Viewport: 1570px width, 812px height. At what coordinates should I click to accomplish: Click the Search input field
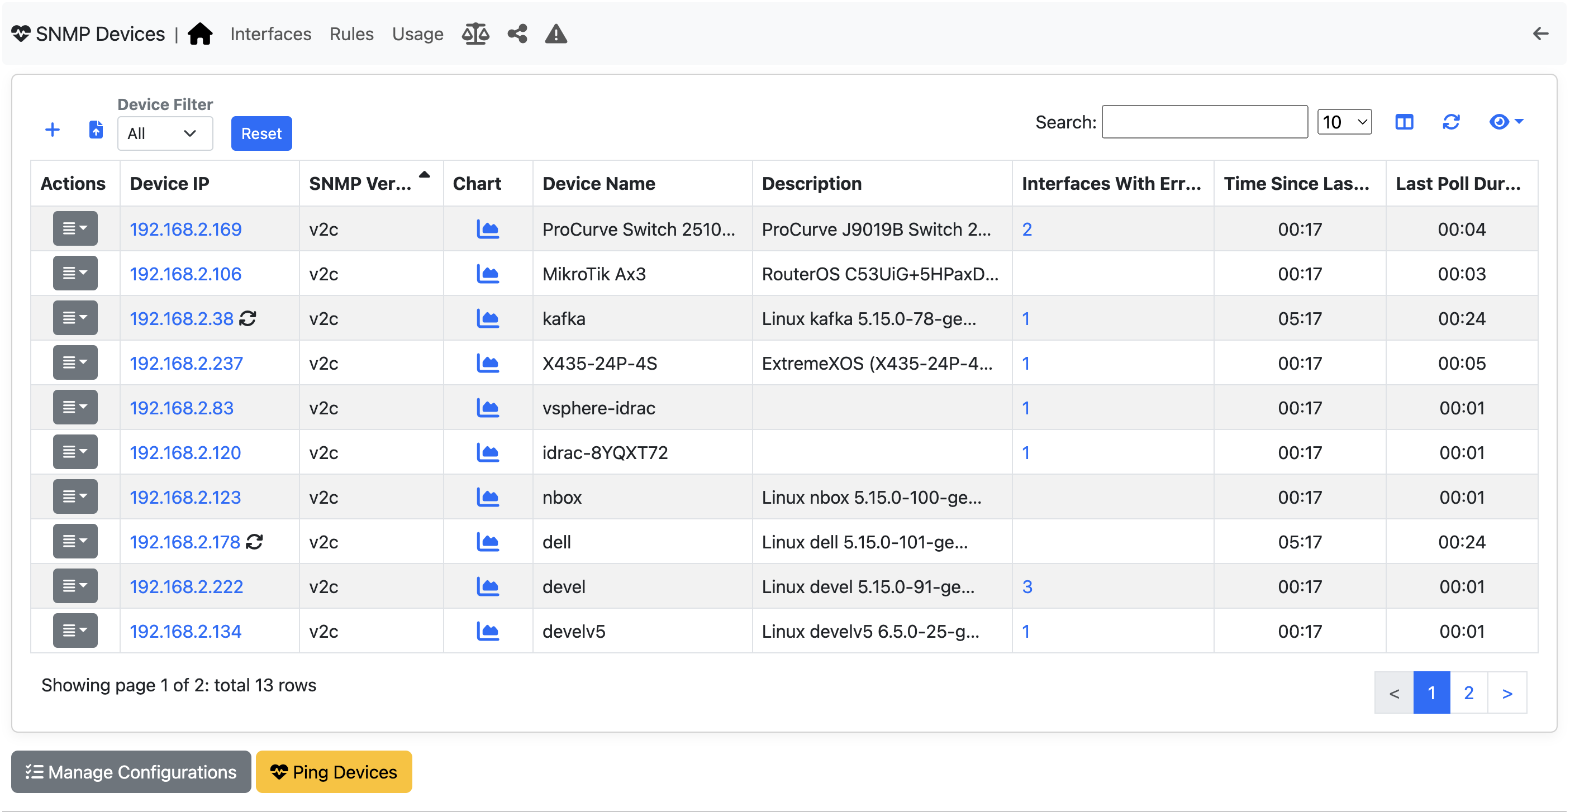click(1205, 122)
